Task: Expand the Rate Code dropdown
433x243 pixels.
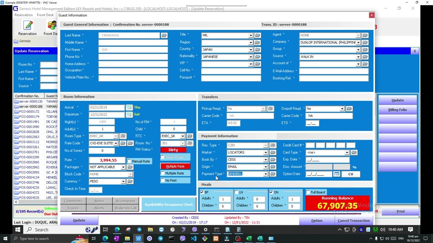Action: click(x=116, y=143)
